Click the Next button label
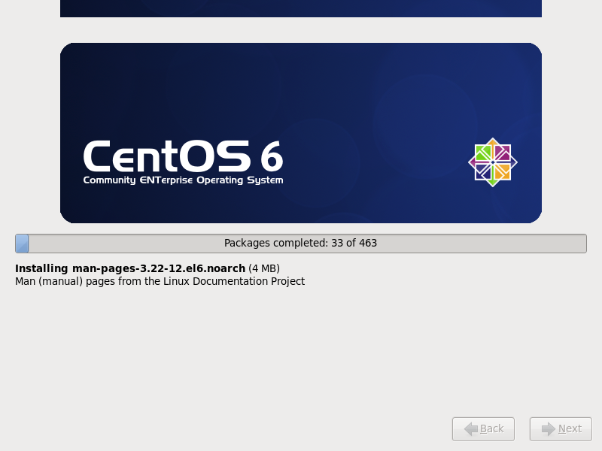The width and height of the screenshot is (602, 451). point(570,428)
